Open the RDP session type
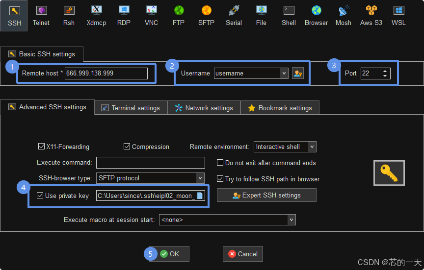 124,16
